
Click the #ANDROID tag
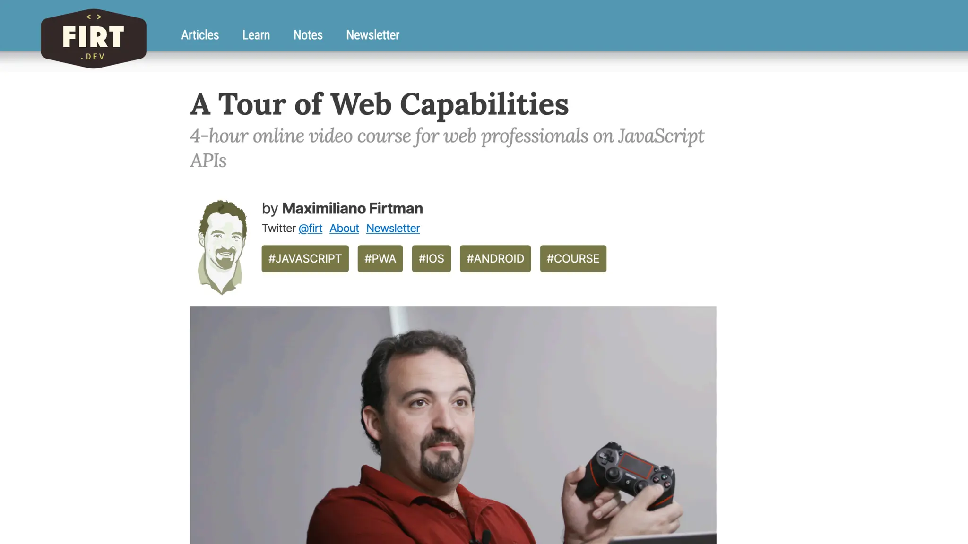point(495,259)
